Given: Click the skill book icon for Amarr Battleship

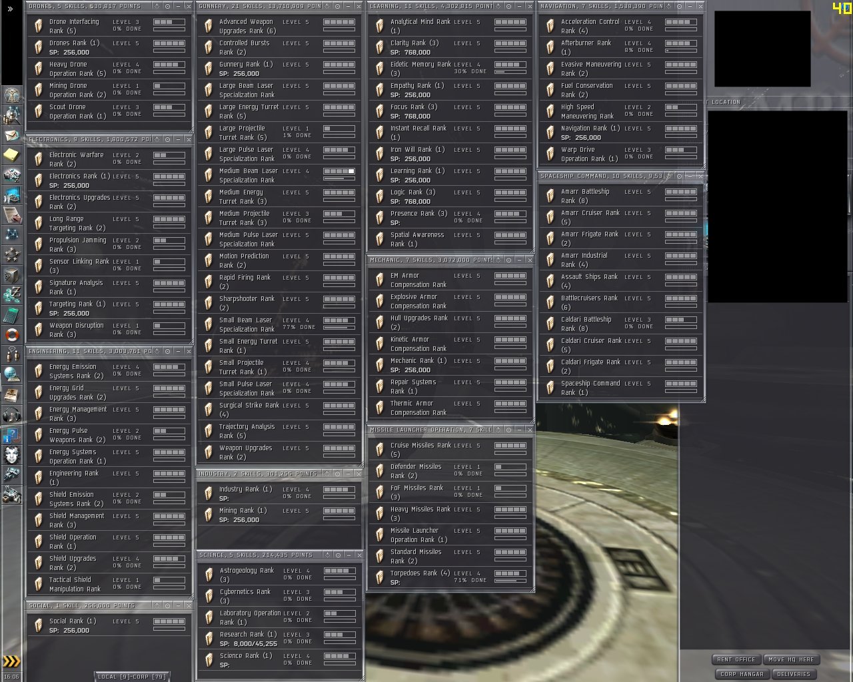Looking at the screenshot, I should [550, 196].
